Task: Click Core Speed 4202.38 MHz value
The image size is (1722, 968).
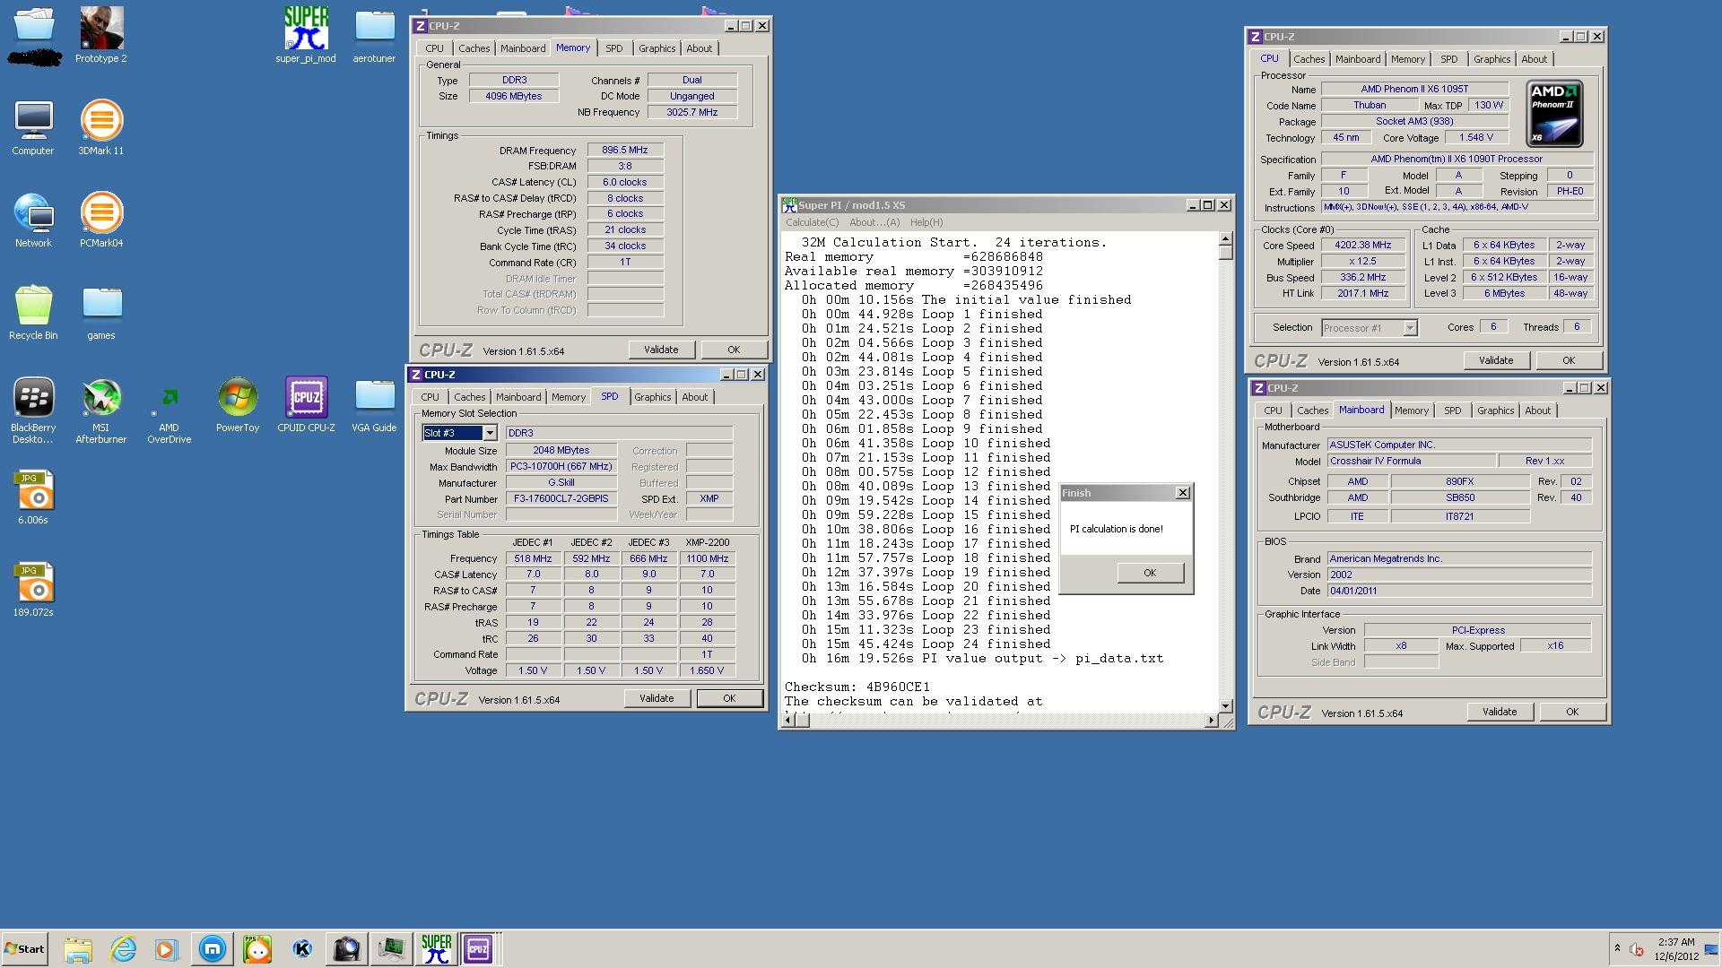Action: [x=1362, y=246]
